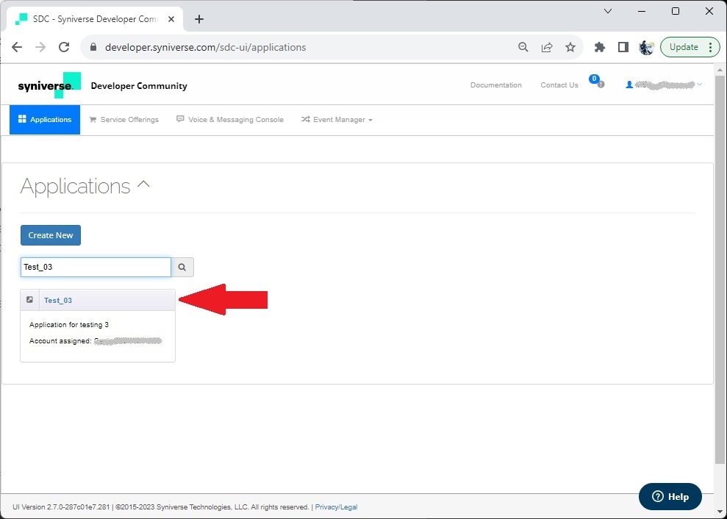Go back to the previous page

click(x=17, y=47)
